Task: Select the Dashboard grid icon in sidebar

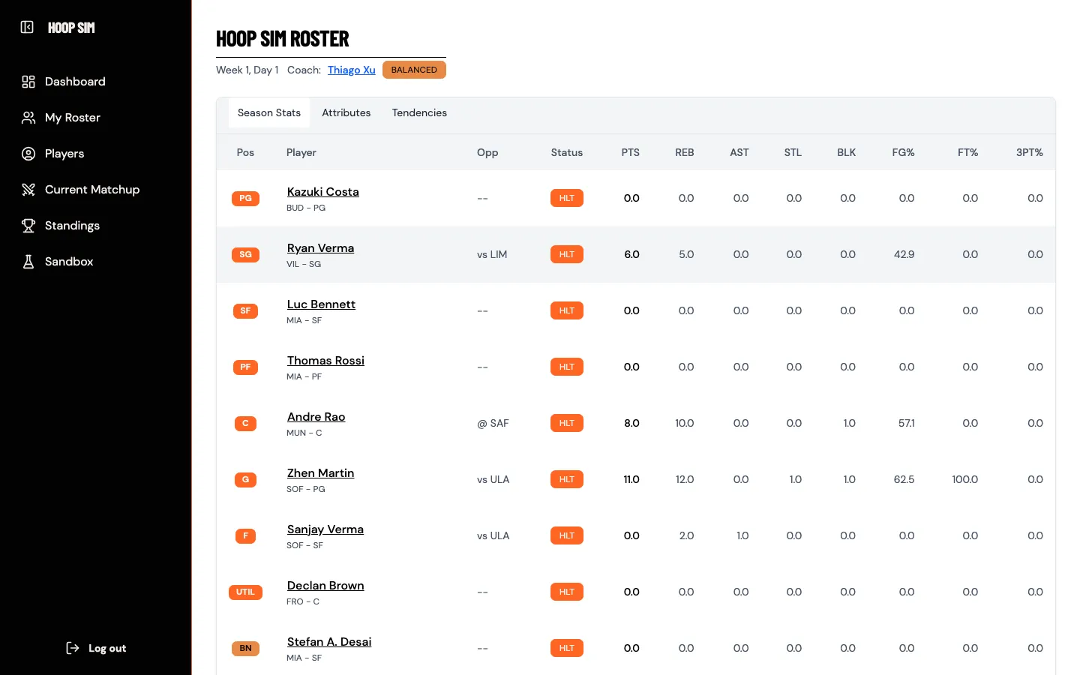Action: pos(28,81)
